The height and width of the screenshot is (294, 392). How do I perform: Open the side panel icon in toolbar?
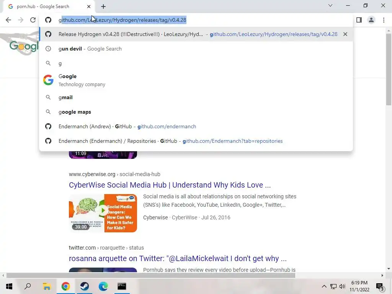[359, 20]
